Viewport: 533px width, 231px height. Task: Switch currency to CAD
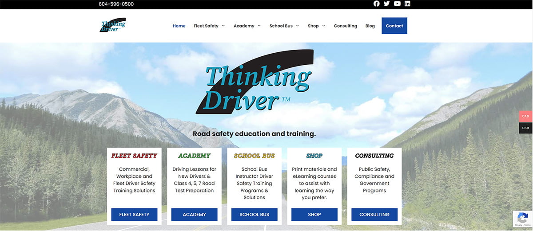(x=525, y=116)
